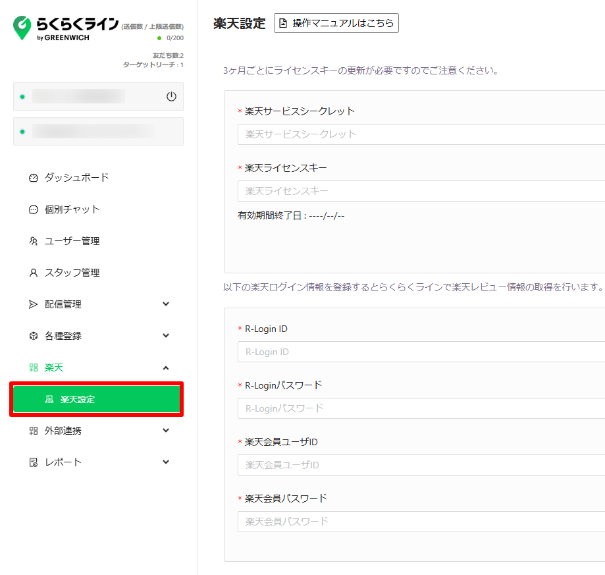
Task: Click the 0/200 send count text
Action: coord(175,38)
